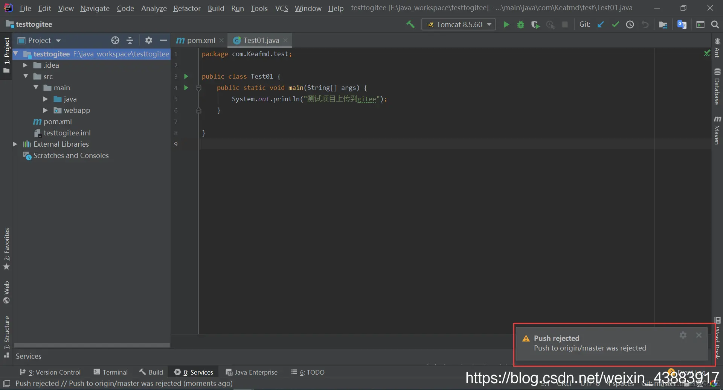Run with coverage icon in toolbar
This screenshot has width=723, height=390.
535,24
